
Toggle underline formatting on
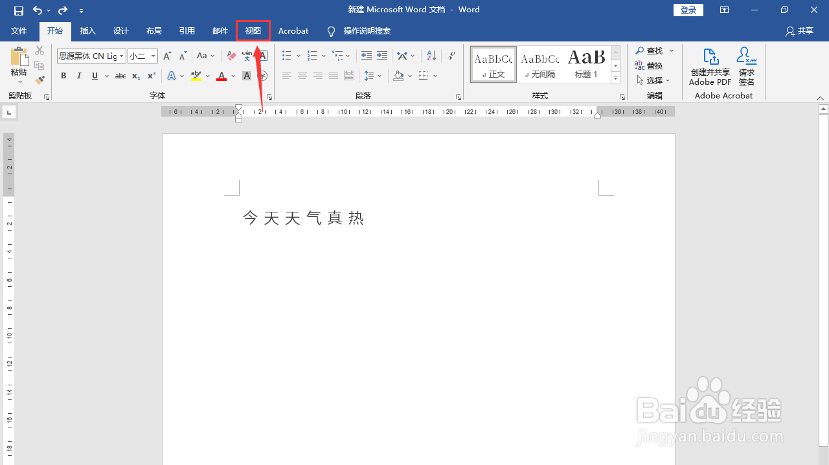point(95,76)
